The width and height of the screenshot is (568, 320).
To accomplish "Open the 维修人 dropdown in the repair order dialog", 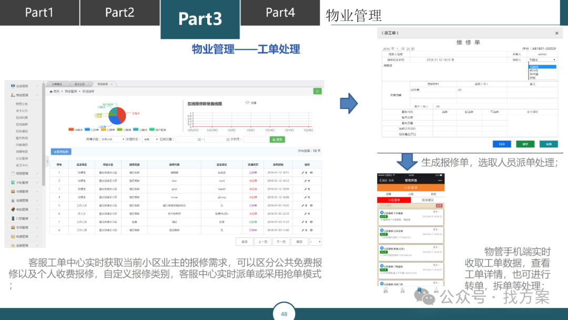I will 542,60.
